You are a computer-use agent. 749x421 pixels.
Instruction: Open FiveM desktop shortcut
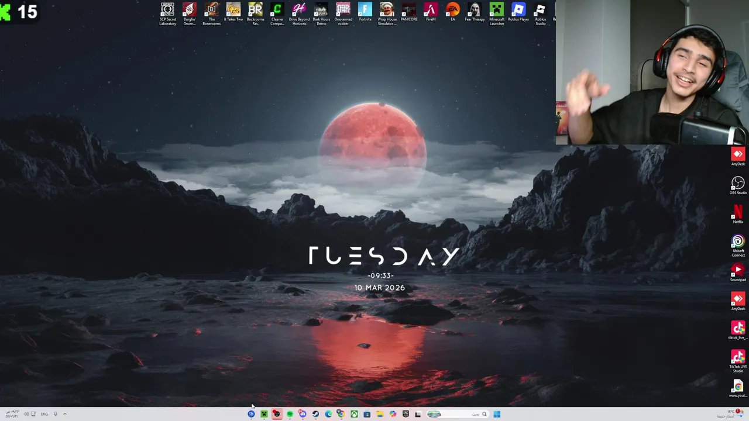(431, 13)
